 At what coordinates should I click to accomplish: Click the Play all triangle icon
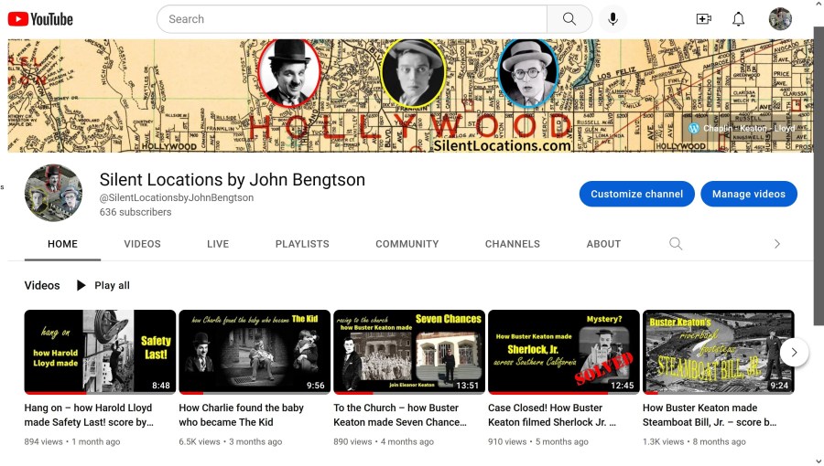(81, 285)
